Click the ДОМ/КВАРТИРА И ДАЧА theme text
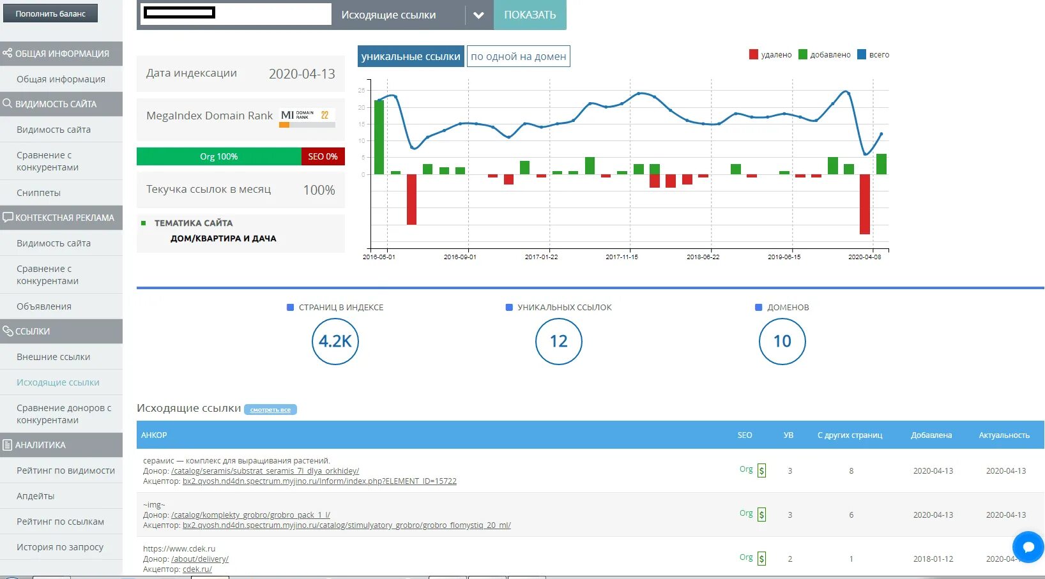Image resolution: width=1045 pixels, height=579 pixels. pos(224,238)
